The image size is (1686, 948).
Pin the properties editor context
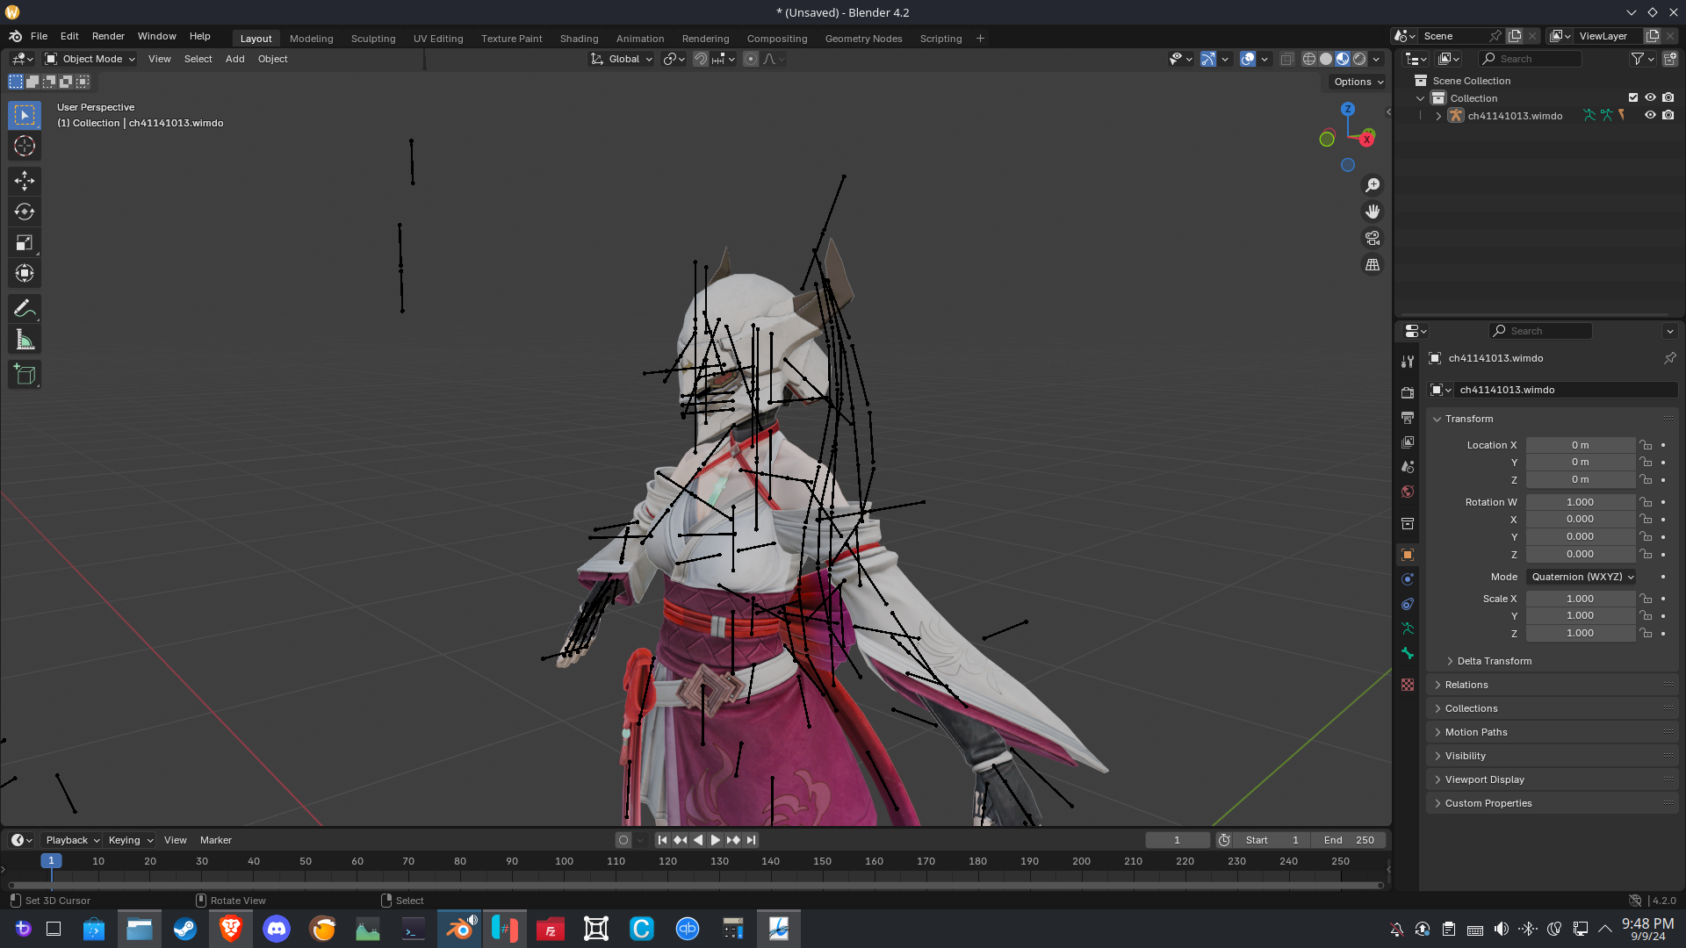point(1669,358)
